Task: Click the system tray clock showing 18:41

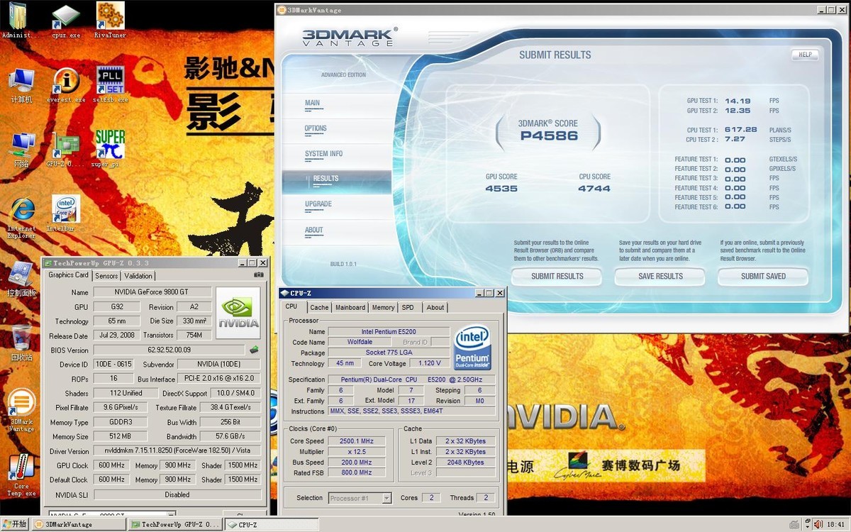Action: click(837, 524)
